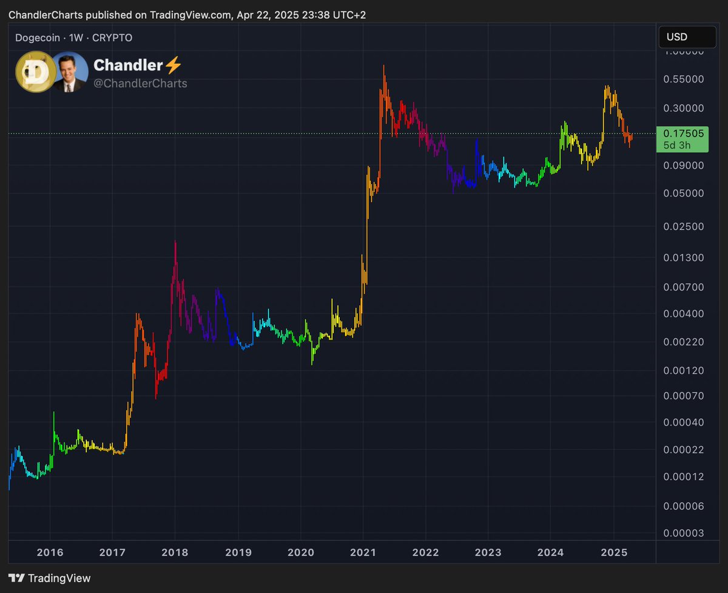This screenshot has height=593, width=728.
Task: Click the 0.09000 price axis value
Action: click(682, 166)
